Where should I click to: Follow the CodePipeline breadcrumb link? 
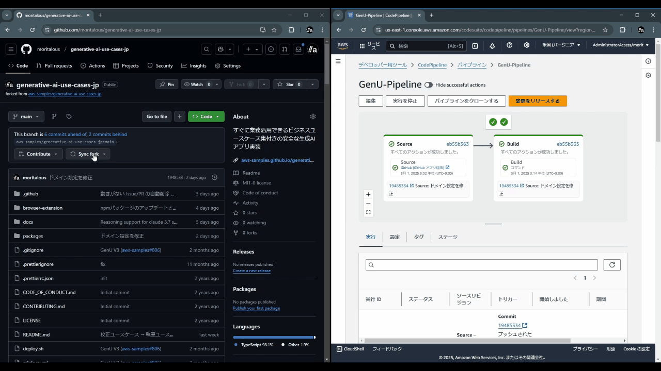(x=432, y=65)
